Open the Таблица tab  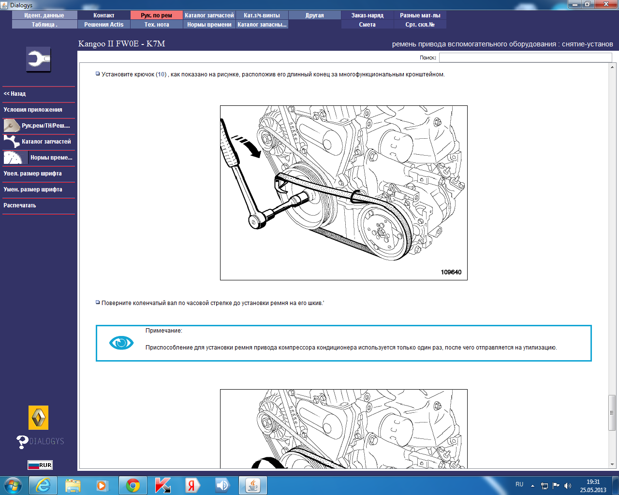coord(44,25)
